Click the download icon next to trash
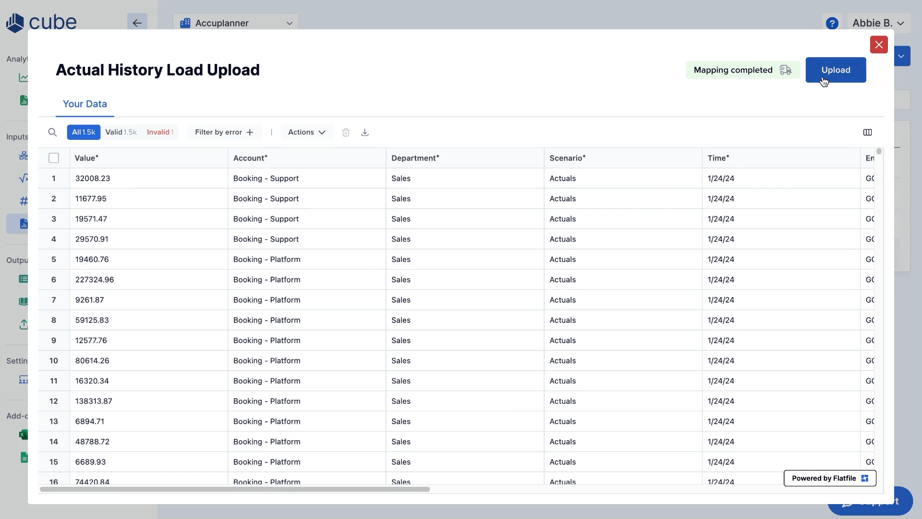This screenshot has width=922, height=519. click(x=365, y=132)
